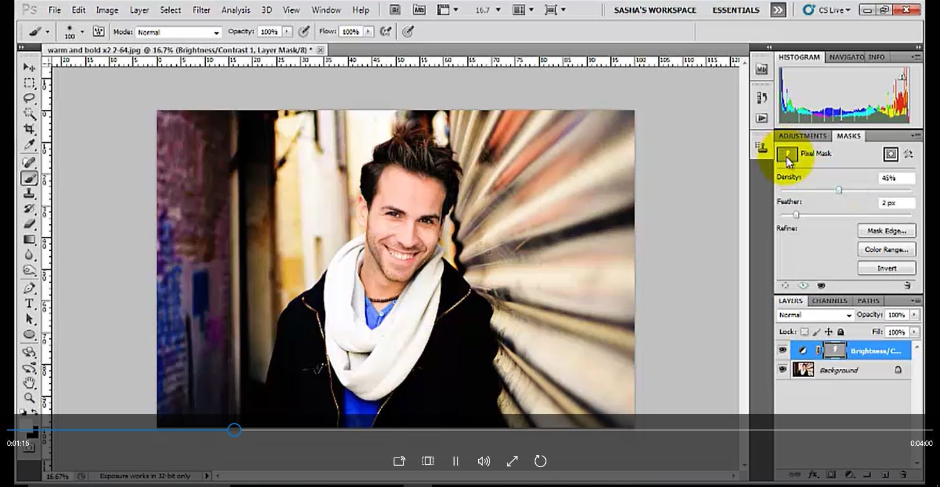This screenshot has width=940, height=487.
Task: Toggle lock all for layer
Action: [x=841, y=332]
